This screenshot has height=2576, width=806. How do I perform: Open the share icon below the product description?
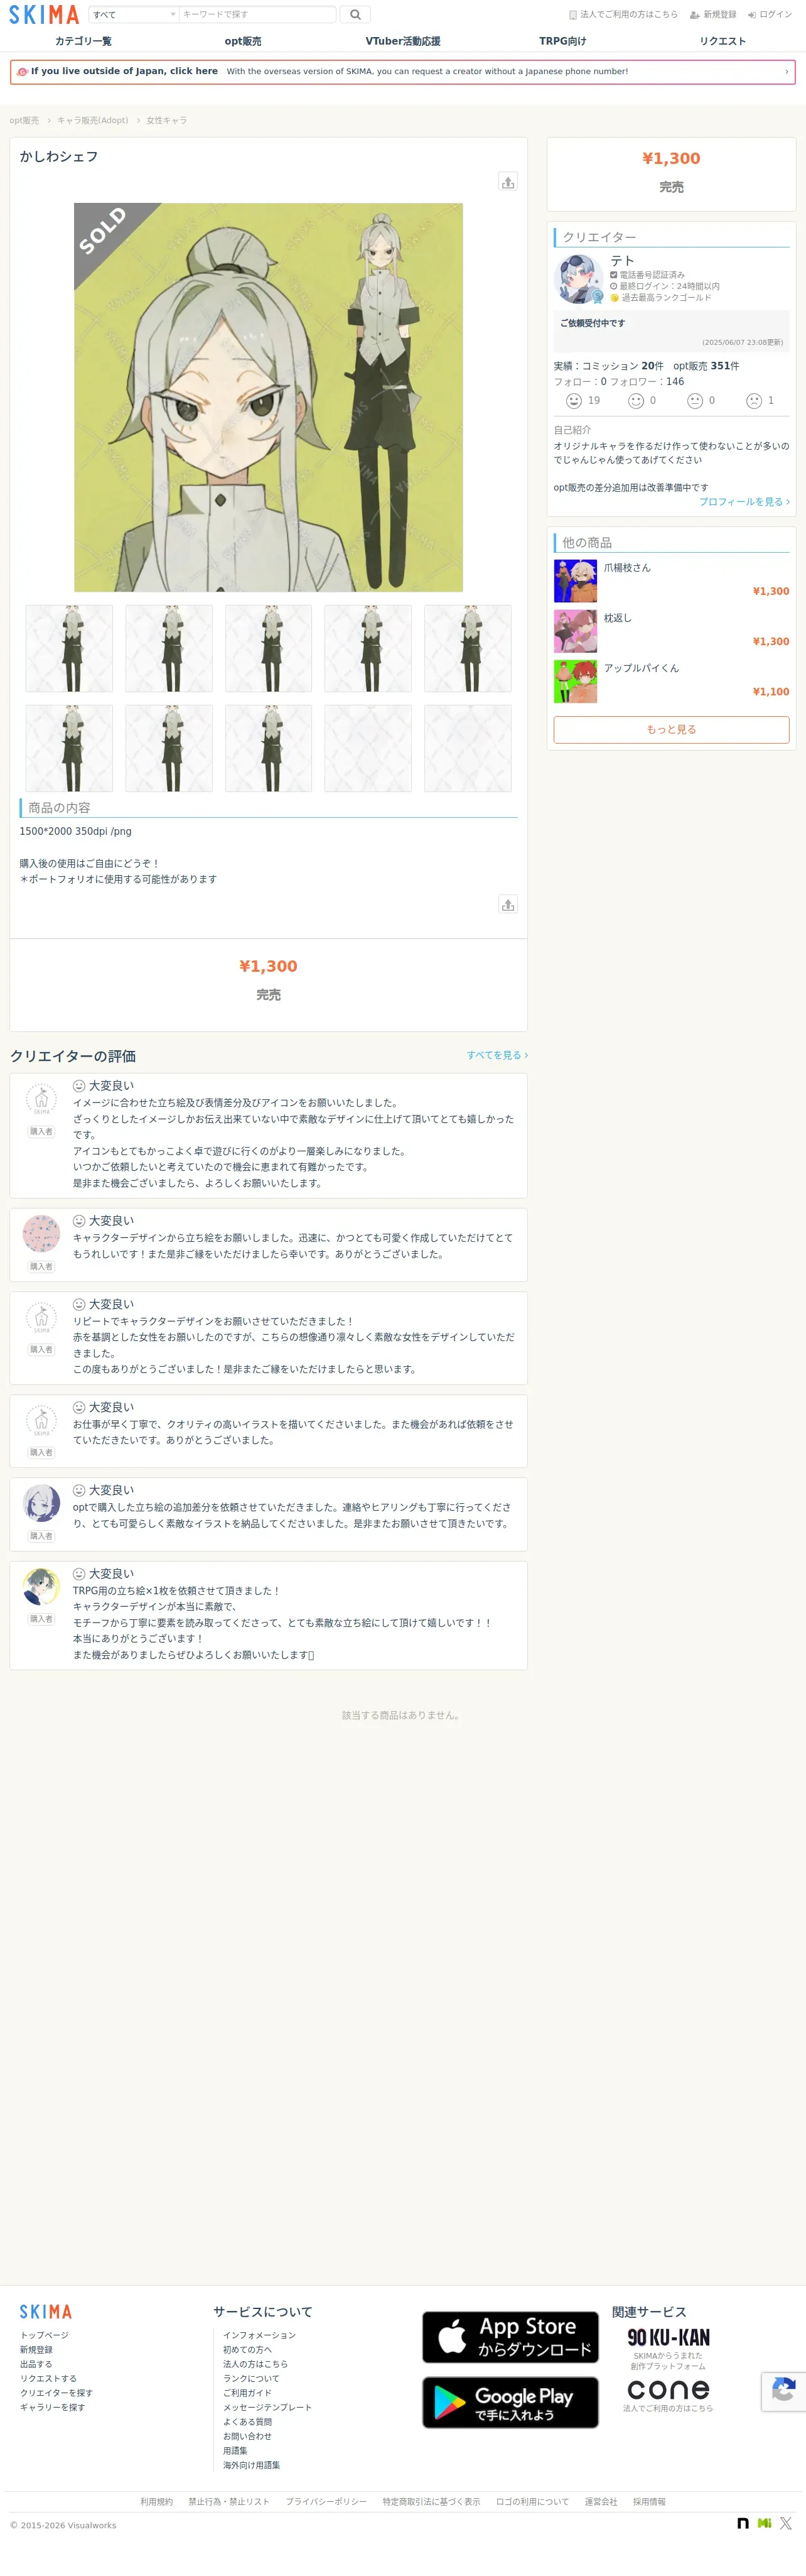tap(507, 904)
